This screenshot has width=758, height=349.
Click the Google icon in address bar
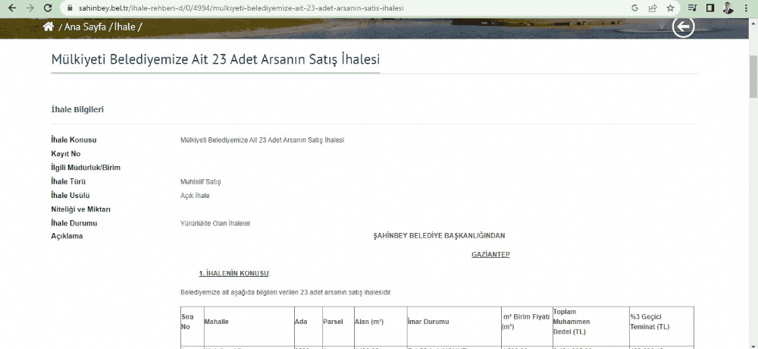point(634,8)
